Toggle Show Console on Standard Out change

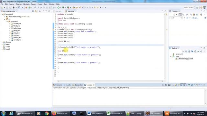point(182,85)
